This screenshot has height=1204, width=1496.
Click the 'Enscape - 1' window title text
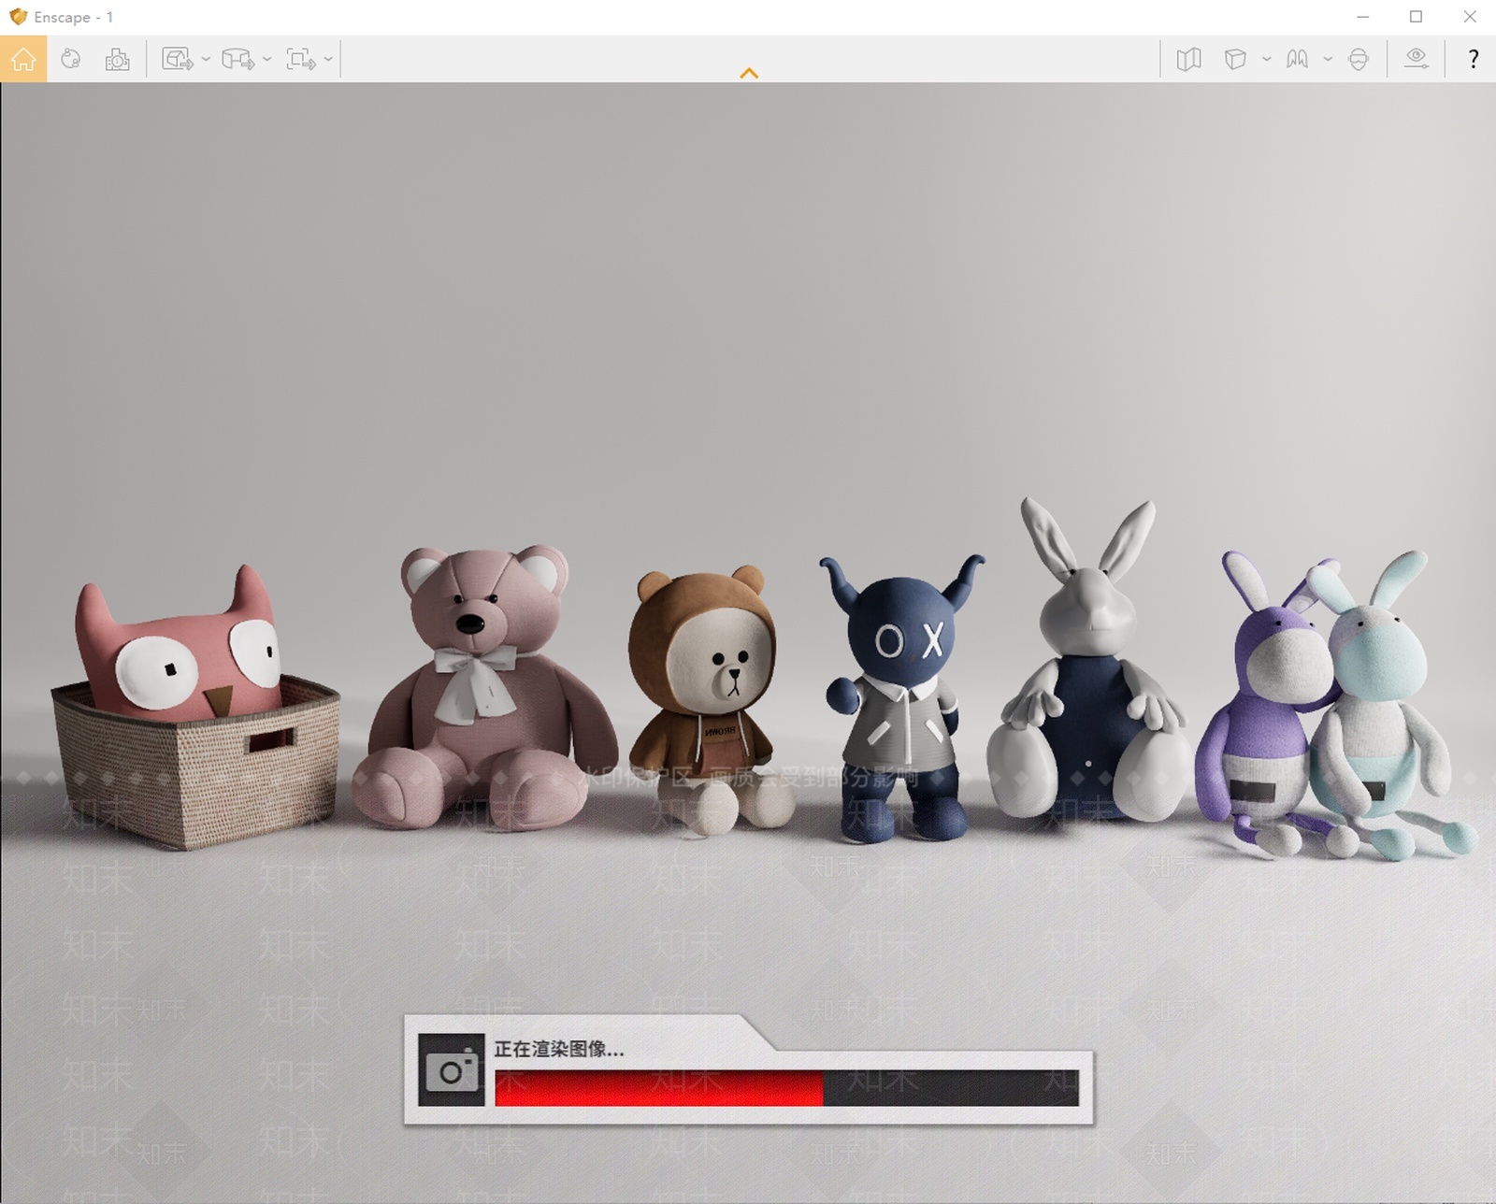[x=74, y=18]
